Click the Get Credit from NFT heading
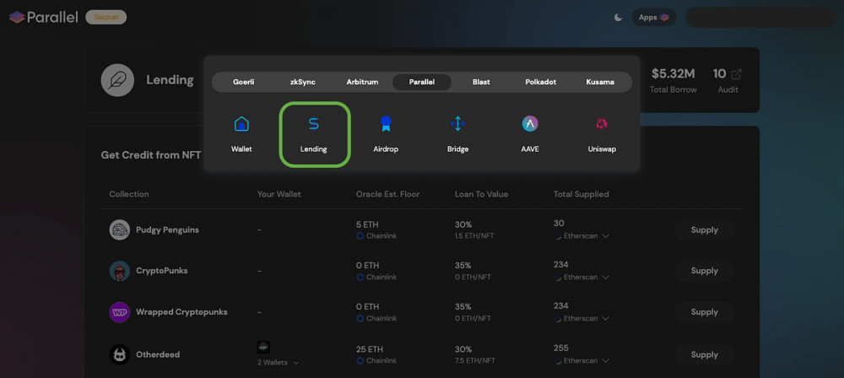This screenshot has height=378, width=844. 151,155
